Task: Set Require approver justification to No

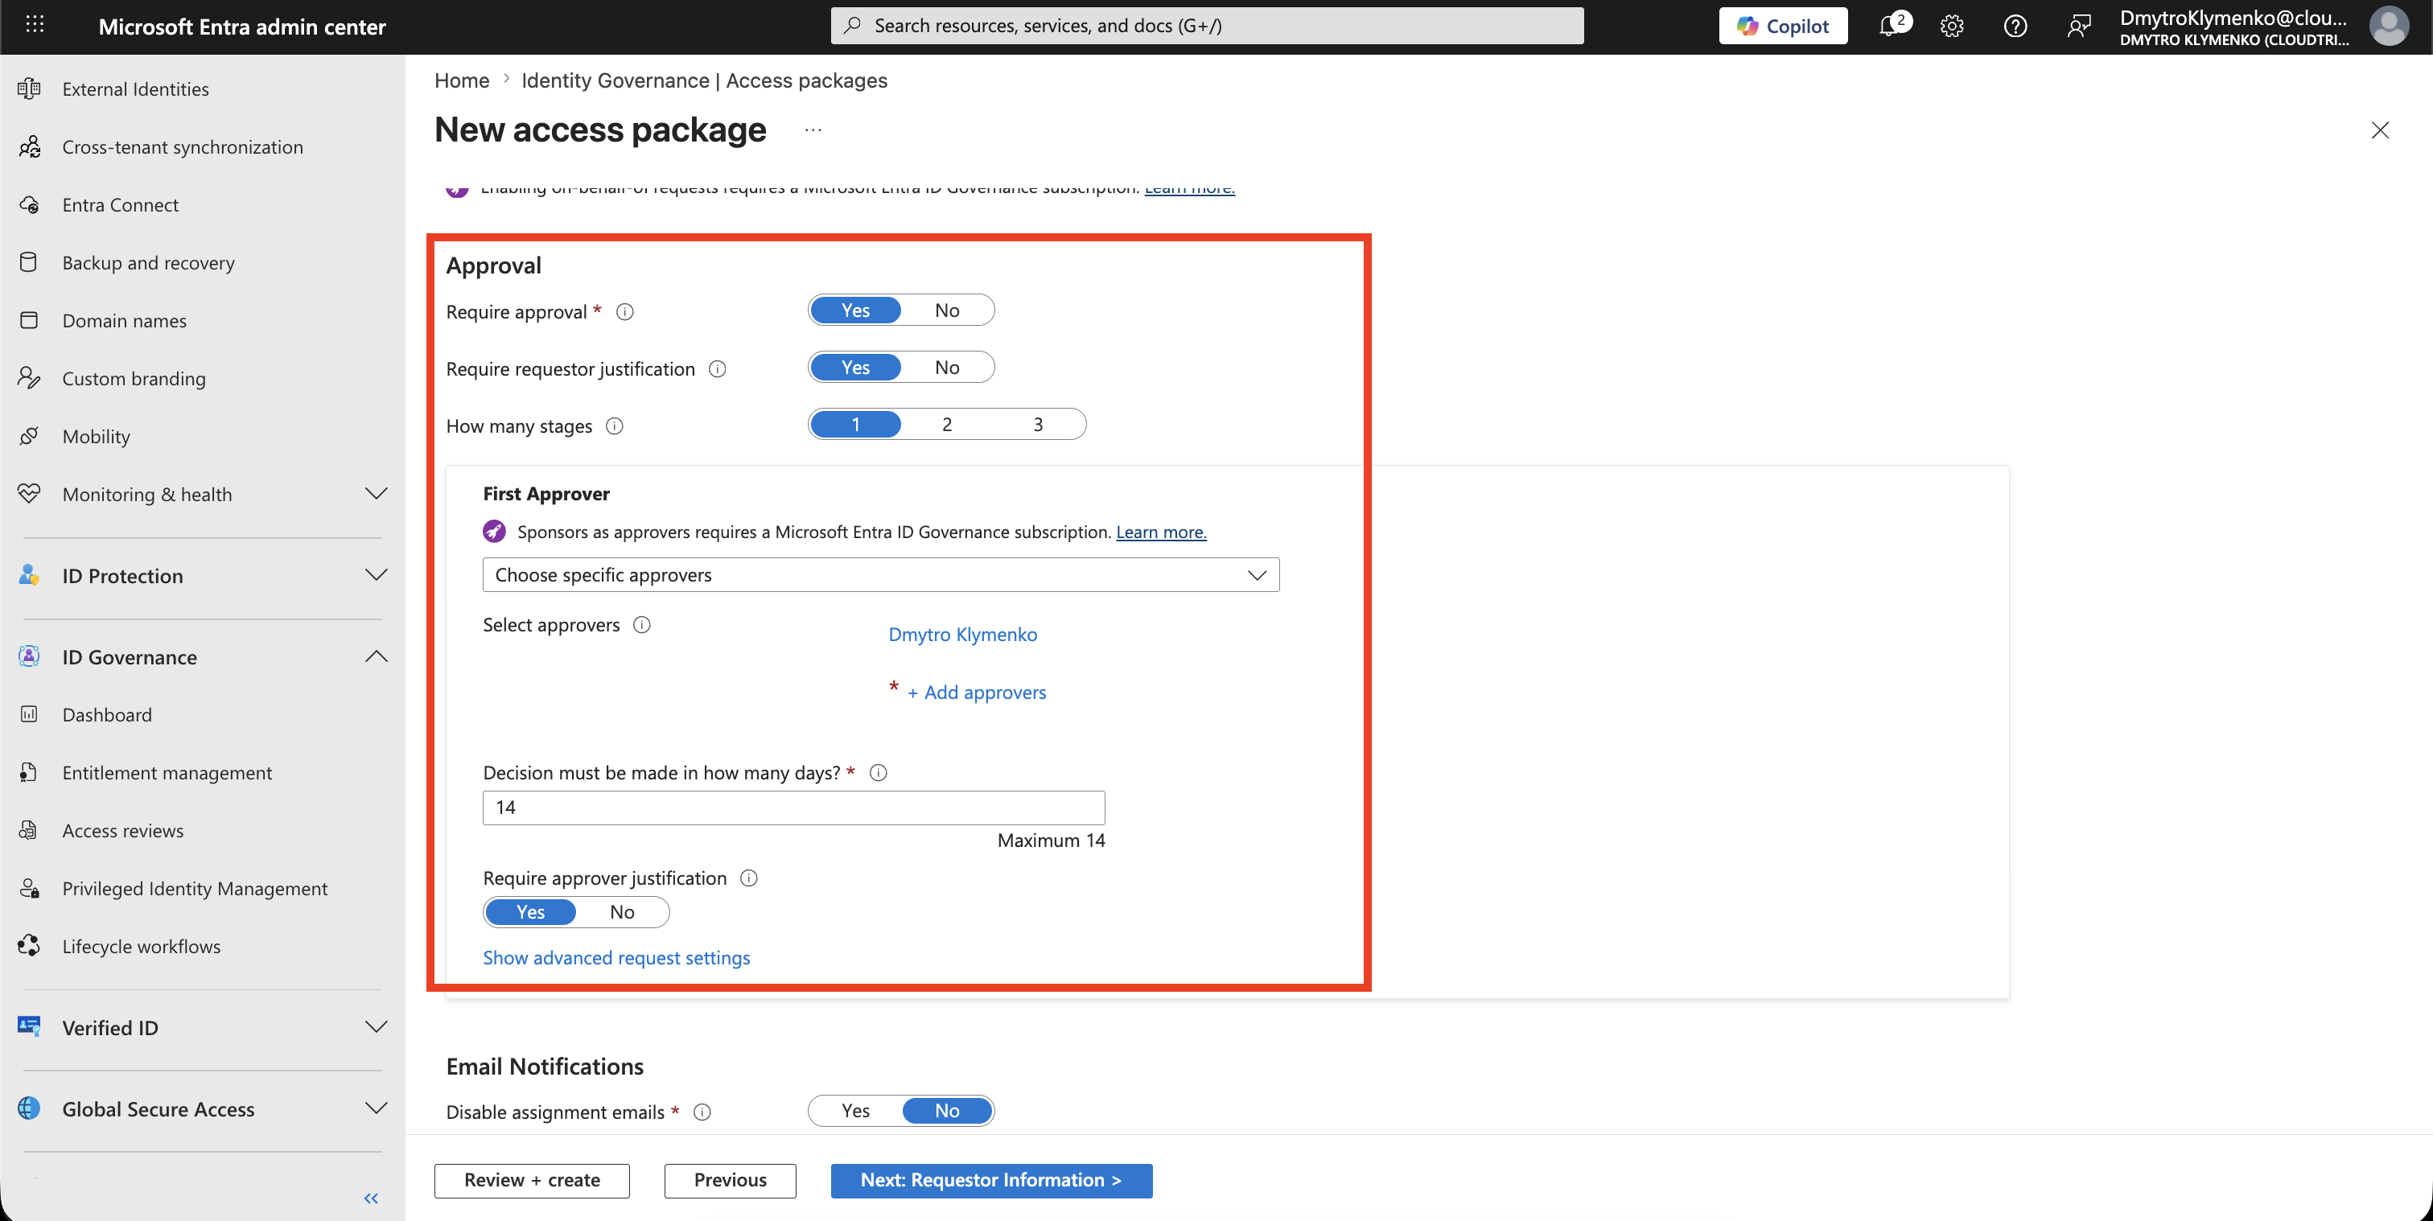Action: pos(623,911)
